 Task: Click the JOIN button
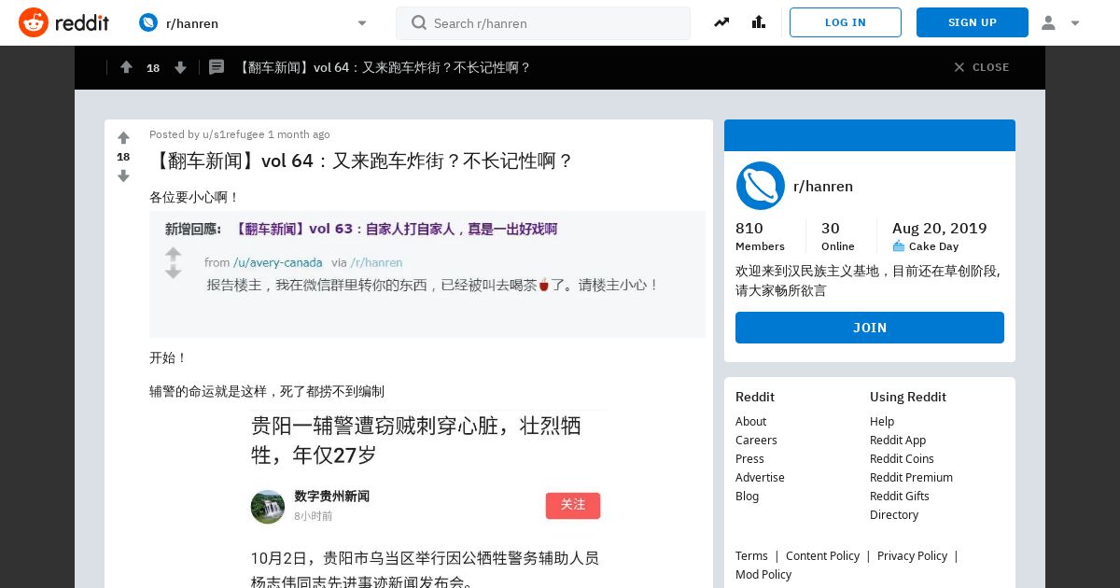coord(870,328)
